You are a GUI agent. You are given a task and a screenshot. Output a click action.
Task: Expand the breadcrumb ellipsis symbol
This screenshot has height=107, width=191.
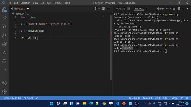coord(28,14)
